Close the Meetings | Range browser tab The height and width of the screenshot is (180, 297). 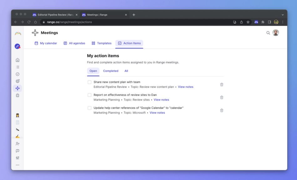pos(126,15)
